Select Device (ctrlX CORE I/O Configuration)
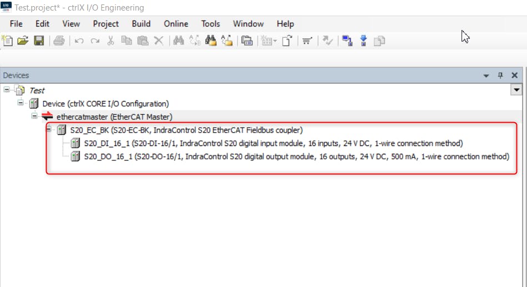 point(105,104)
